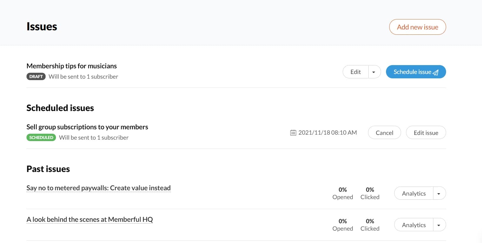Select the Membership tips for musicians title
Image resolution: width=482 pixels, height=243 pixels.
pyautogui.click(x=72, y=66)
